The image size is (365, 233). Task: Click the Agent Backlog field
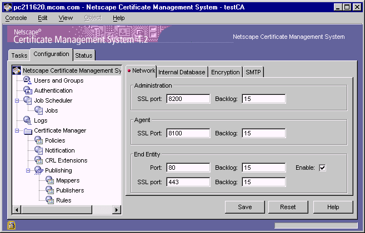tap(264, 133)
